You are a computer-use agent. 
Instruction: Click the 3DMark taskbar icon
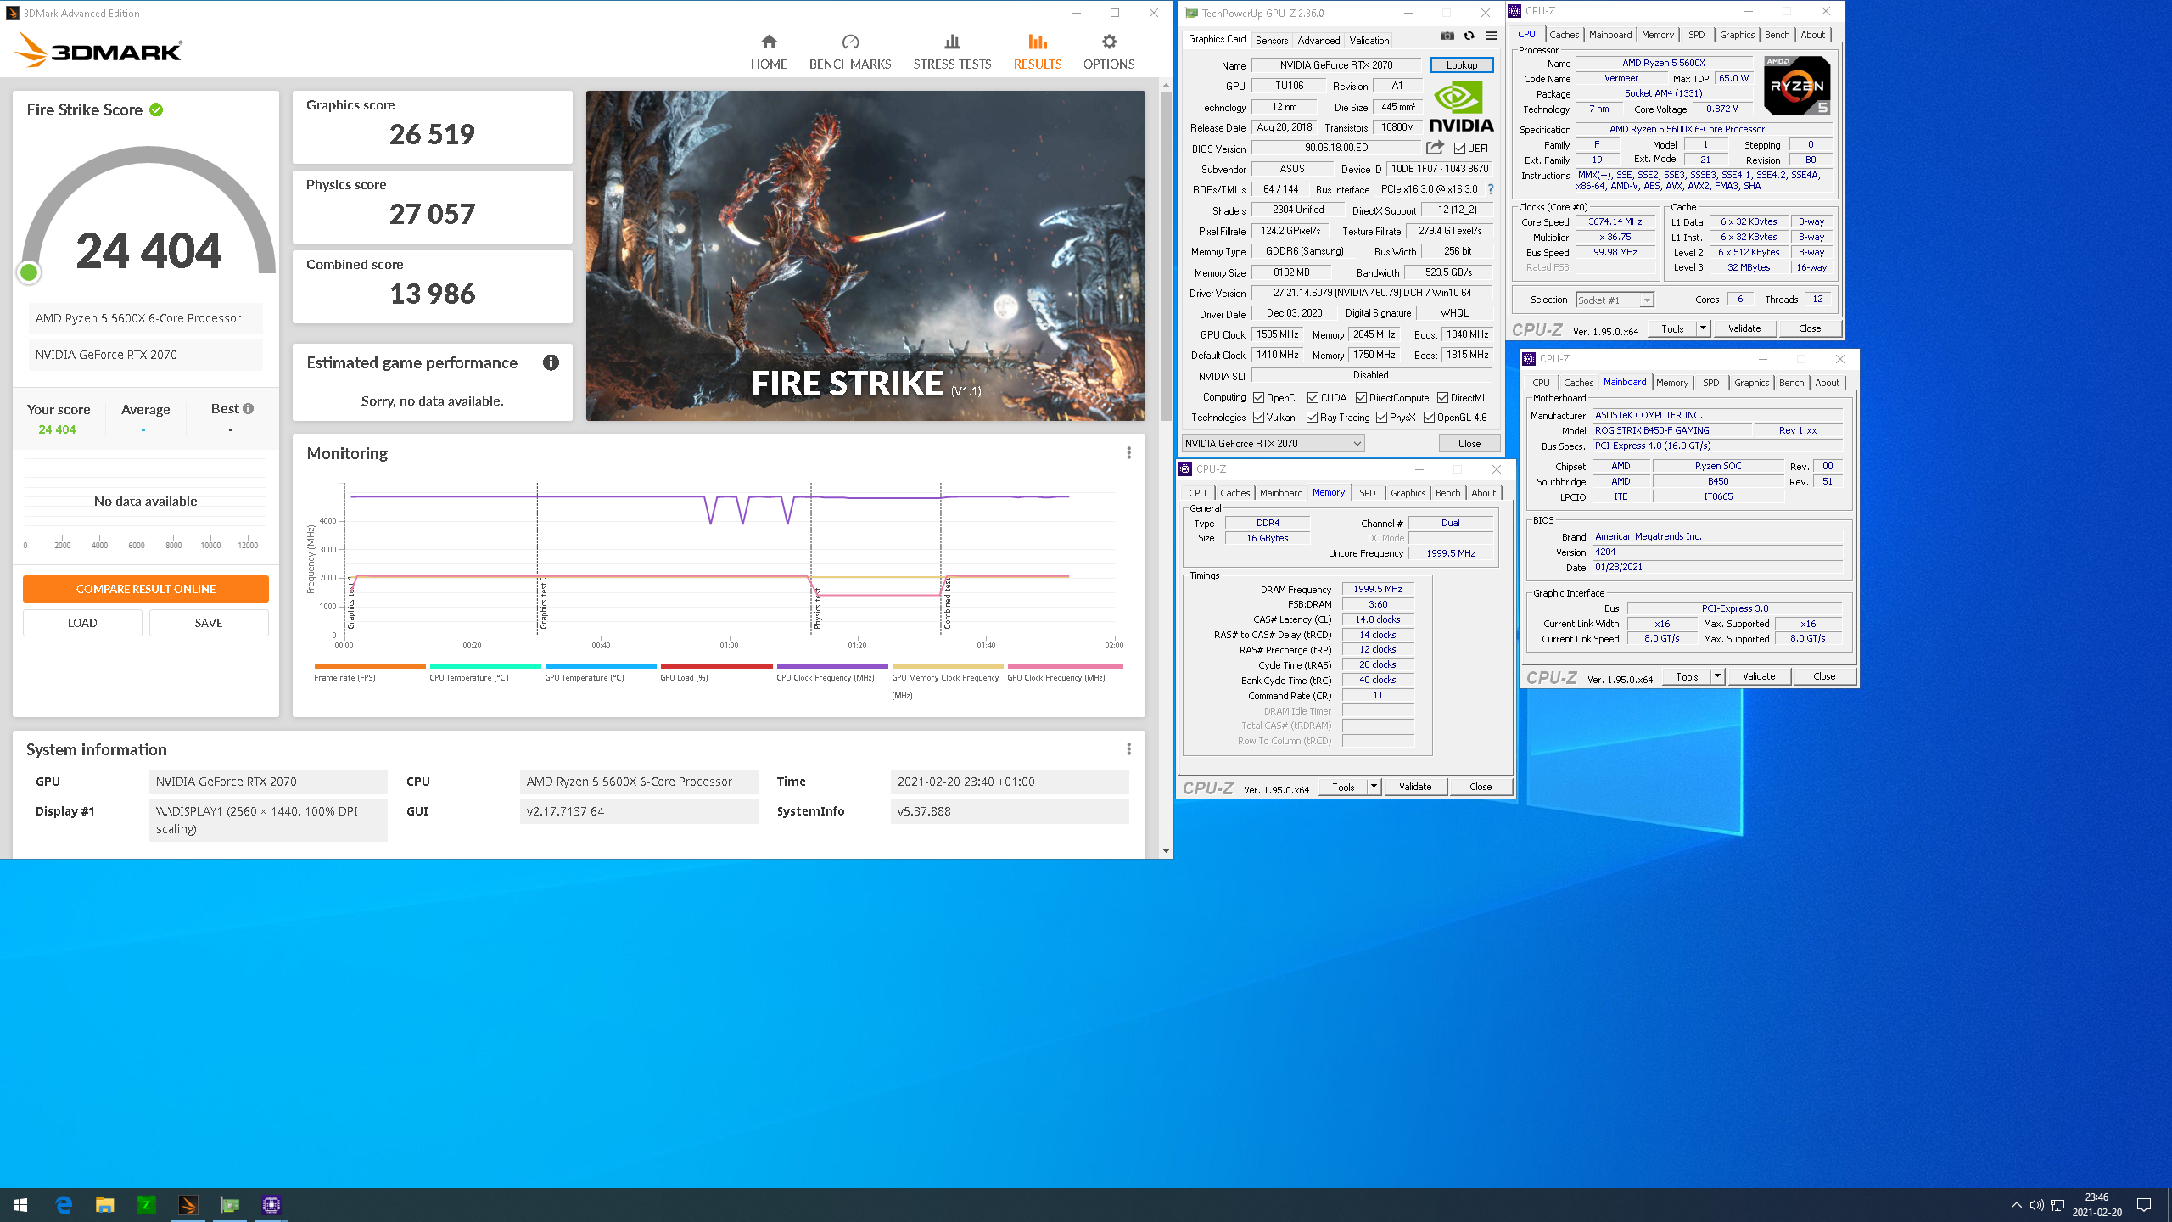[188, 1205]
